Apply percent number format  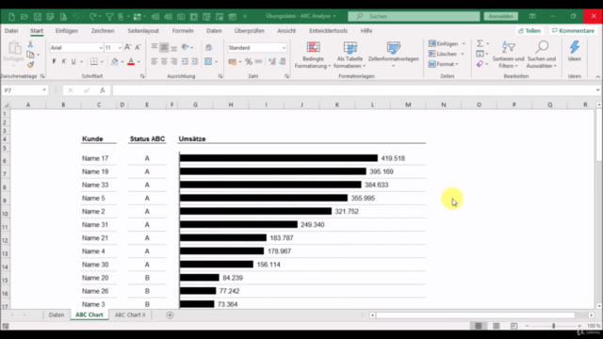click(x=249, y=61)
